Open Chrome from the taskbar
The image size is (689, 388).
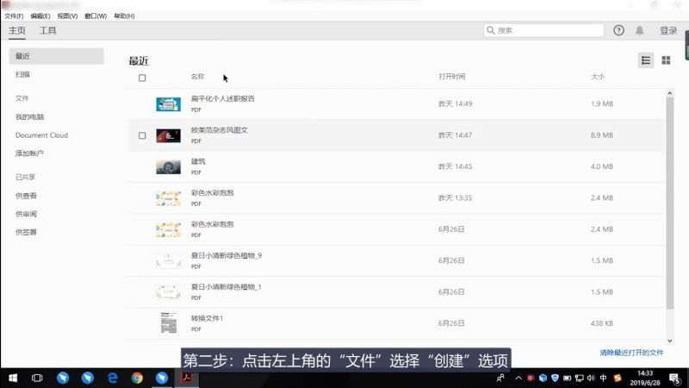click(137, 378)
